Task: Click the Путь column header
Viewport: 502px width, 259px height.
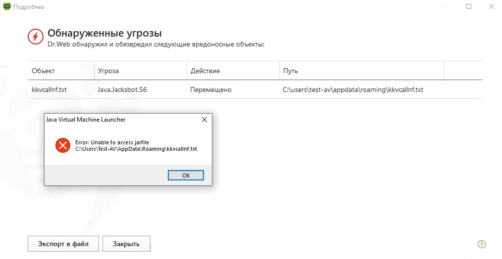Action: pyautogui.click(x=291, y=71)
